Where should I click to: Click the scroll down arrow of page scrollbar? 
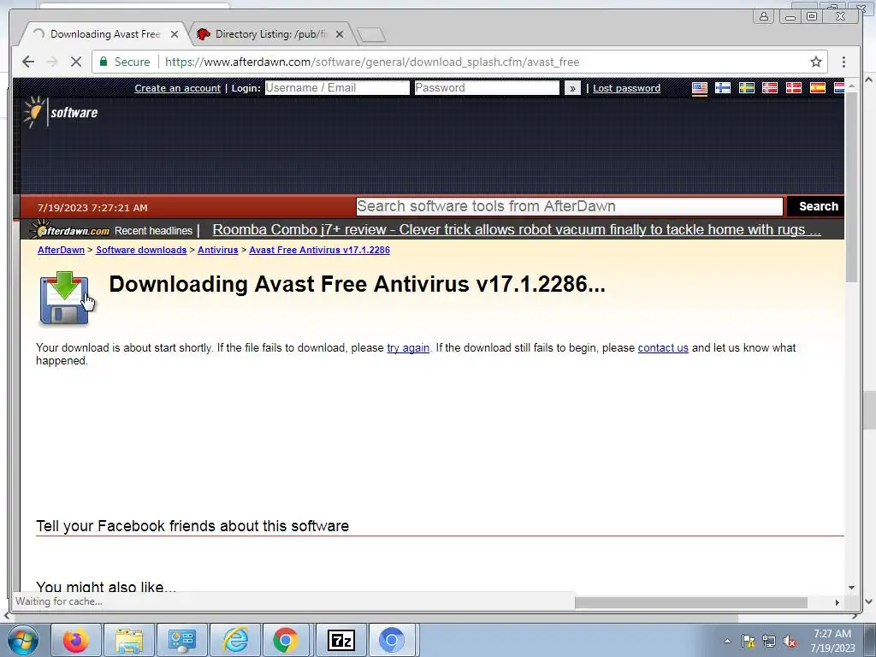[x=851, y=587]
